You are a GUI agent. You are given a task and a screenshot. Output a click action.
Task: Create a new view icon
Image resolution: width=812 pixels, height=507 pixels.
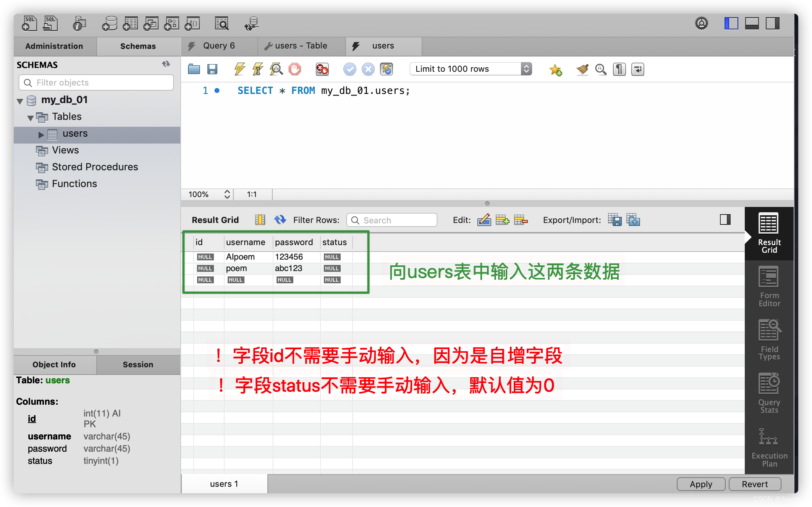pyautogui.click(x=151, y=24)
